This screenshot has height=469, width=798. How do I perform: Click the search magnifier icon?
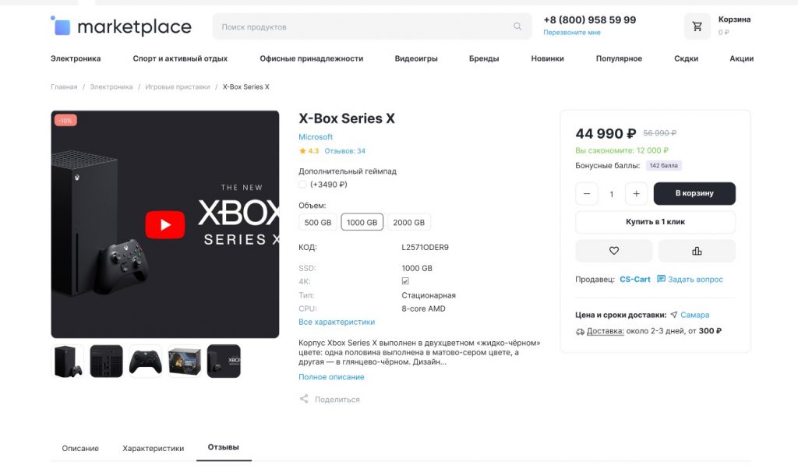(x=517, y=26)
